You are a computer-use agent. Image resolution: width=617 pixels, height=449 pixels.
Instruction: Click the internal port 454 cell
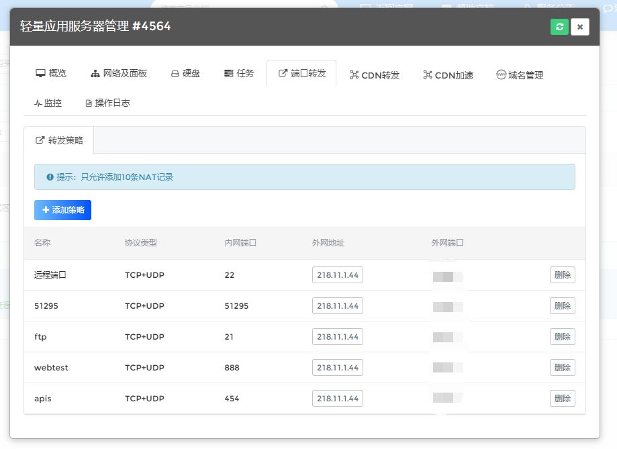click(232, 399)
